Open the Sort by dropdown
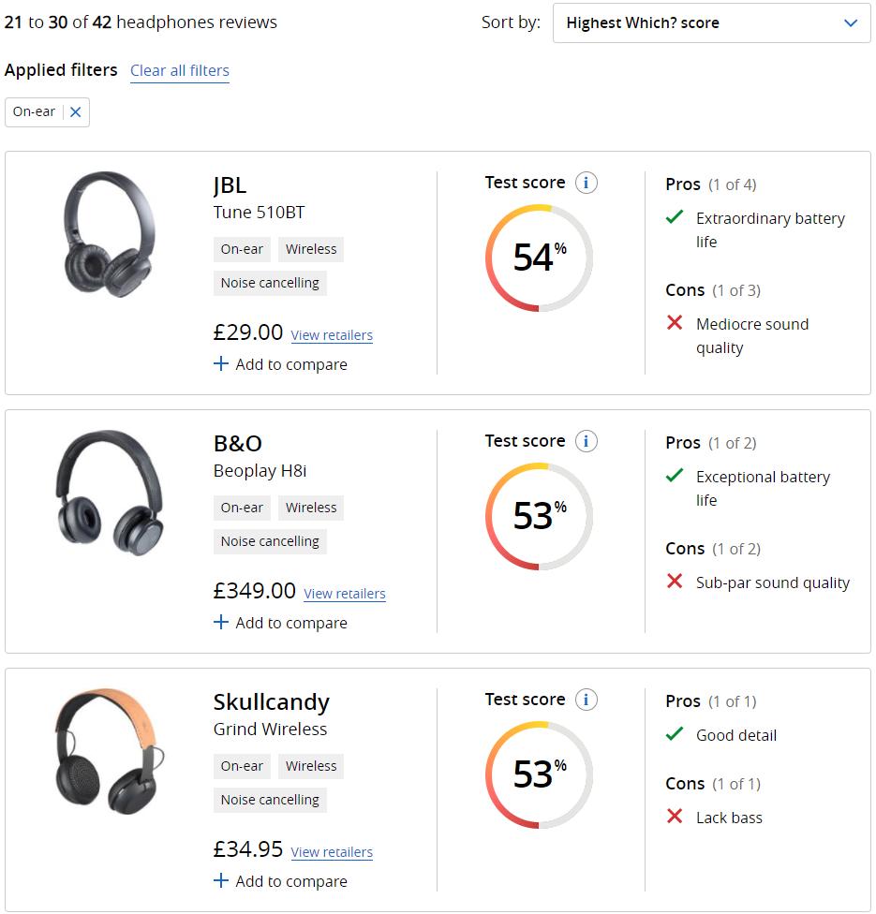 click(x=712, y=23)
